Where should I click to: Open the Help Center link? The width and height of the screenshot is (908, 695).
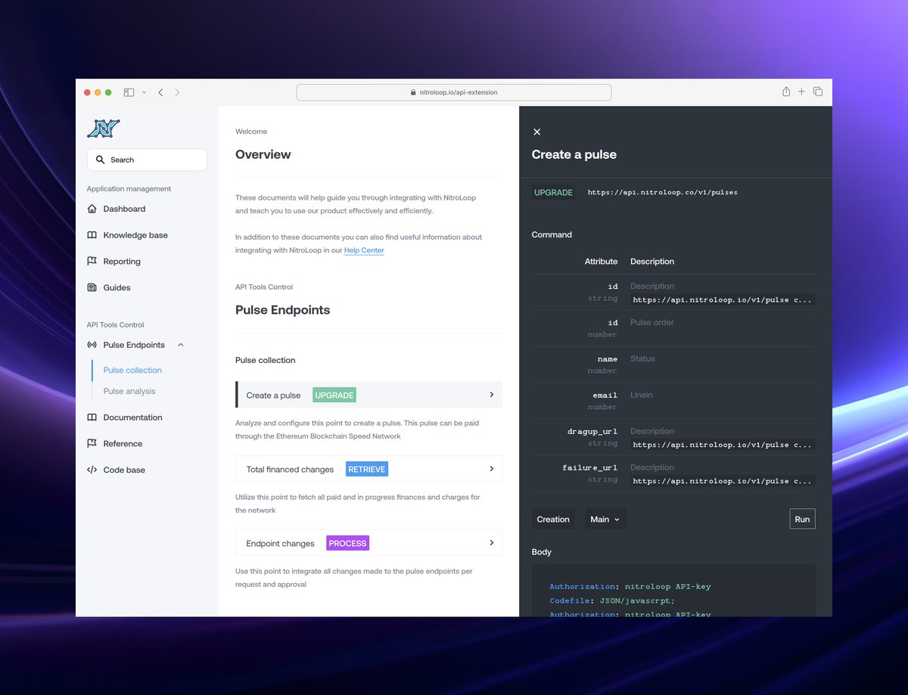[364, 250]
